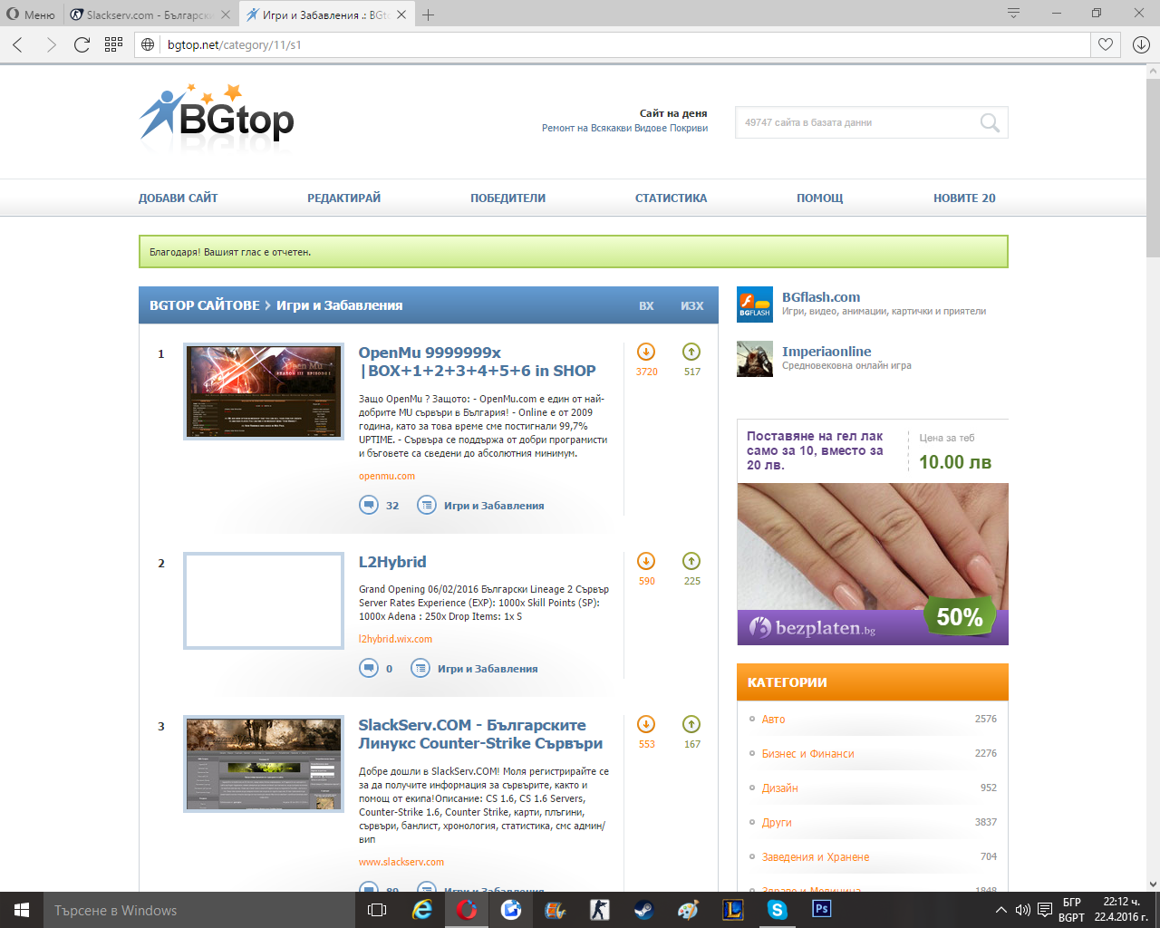Open the tab menu icon in title bar
Viewport: 1160px width, 928px height.
1013,14
